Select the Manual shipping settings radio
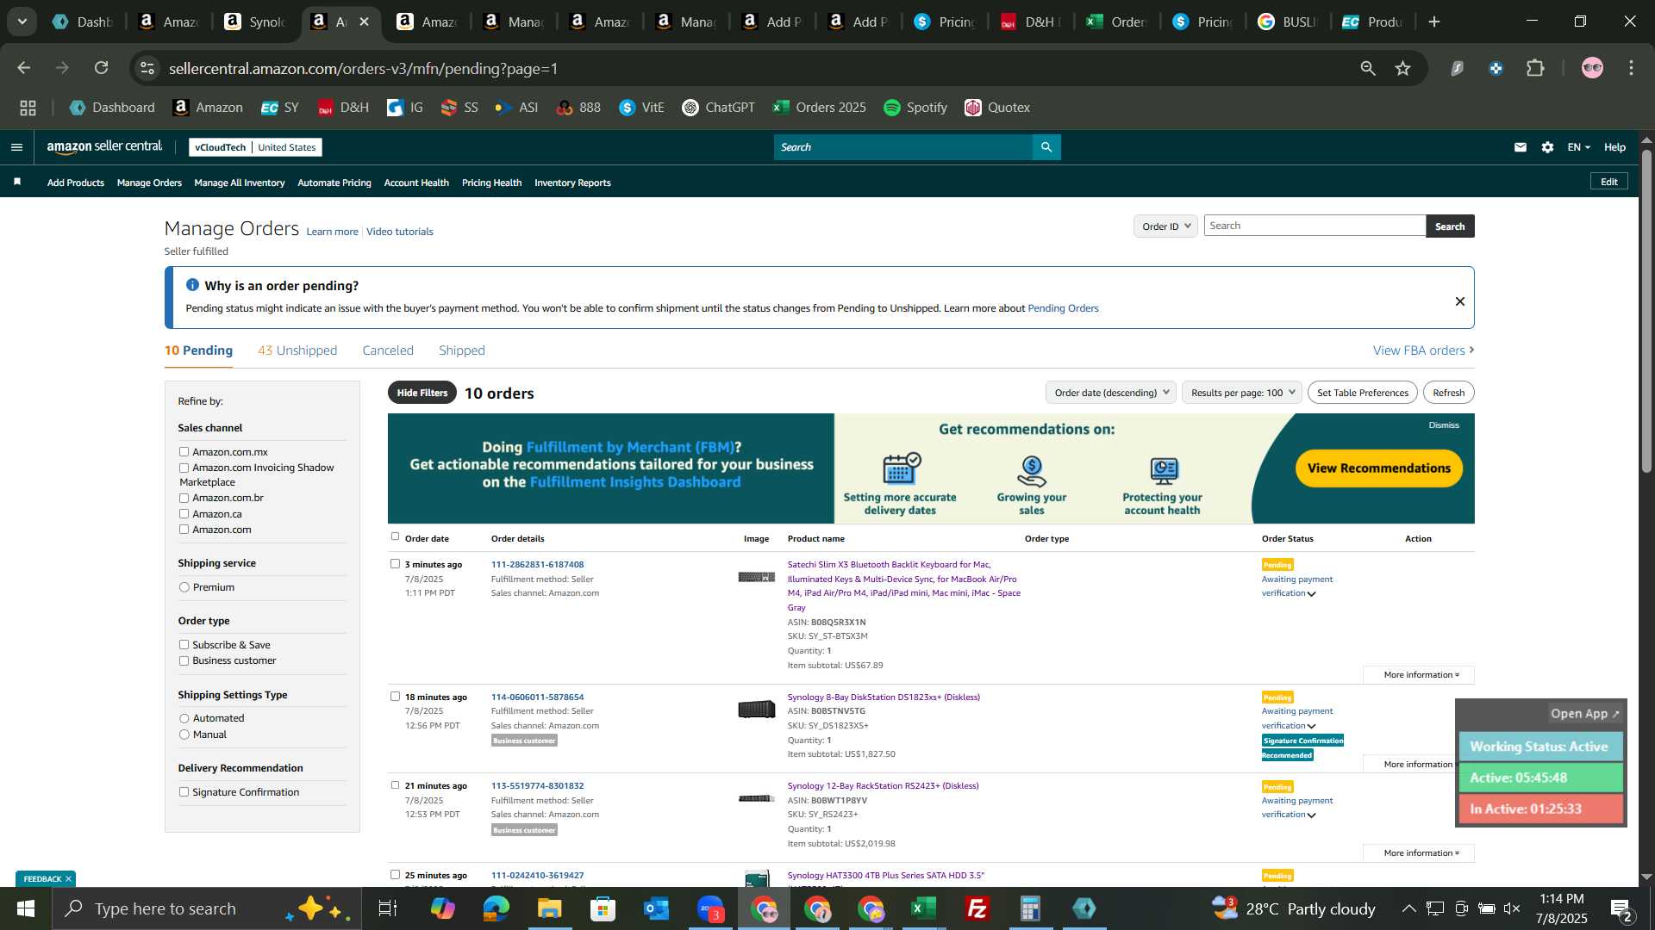Viewport: 1655px width, 930px height. [184, 735]
